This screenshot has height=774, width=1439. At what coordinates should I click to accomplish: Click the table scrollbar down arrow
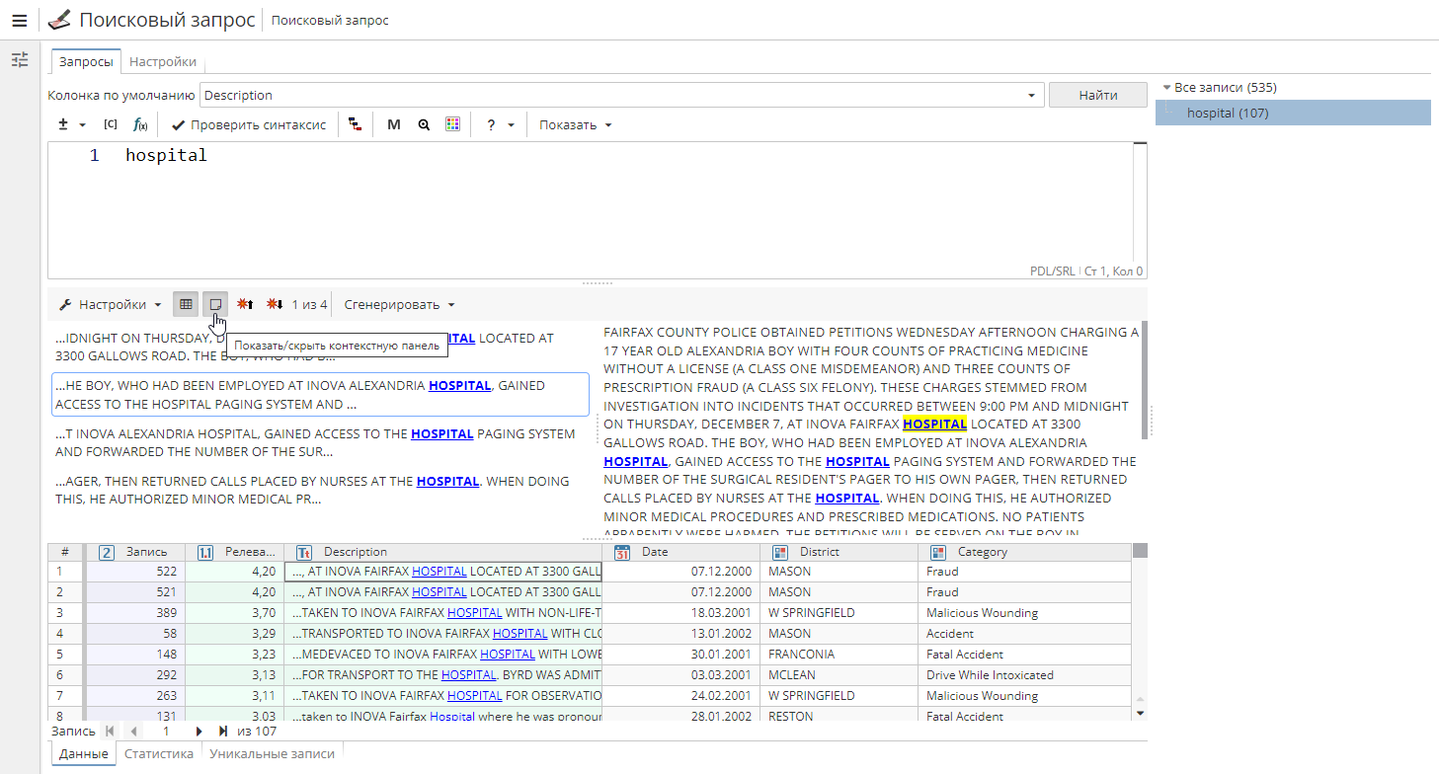click(x=1140, y=712)
